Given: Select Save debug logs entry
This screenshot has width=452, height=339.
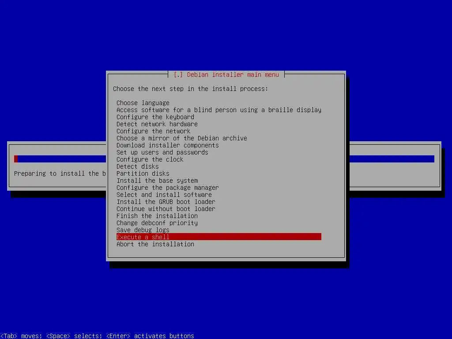Looking at the screenshot, I should point(219,230).
